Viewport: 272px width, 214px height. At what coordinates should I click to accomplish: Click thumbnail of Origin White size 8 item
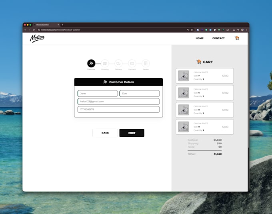point(184,110)
